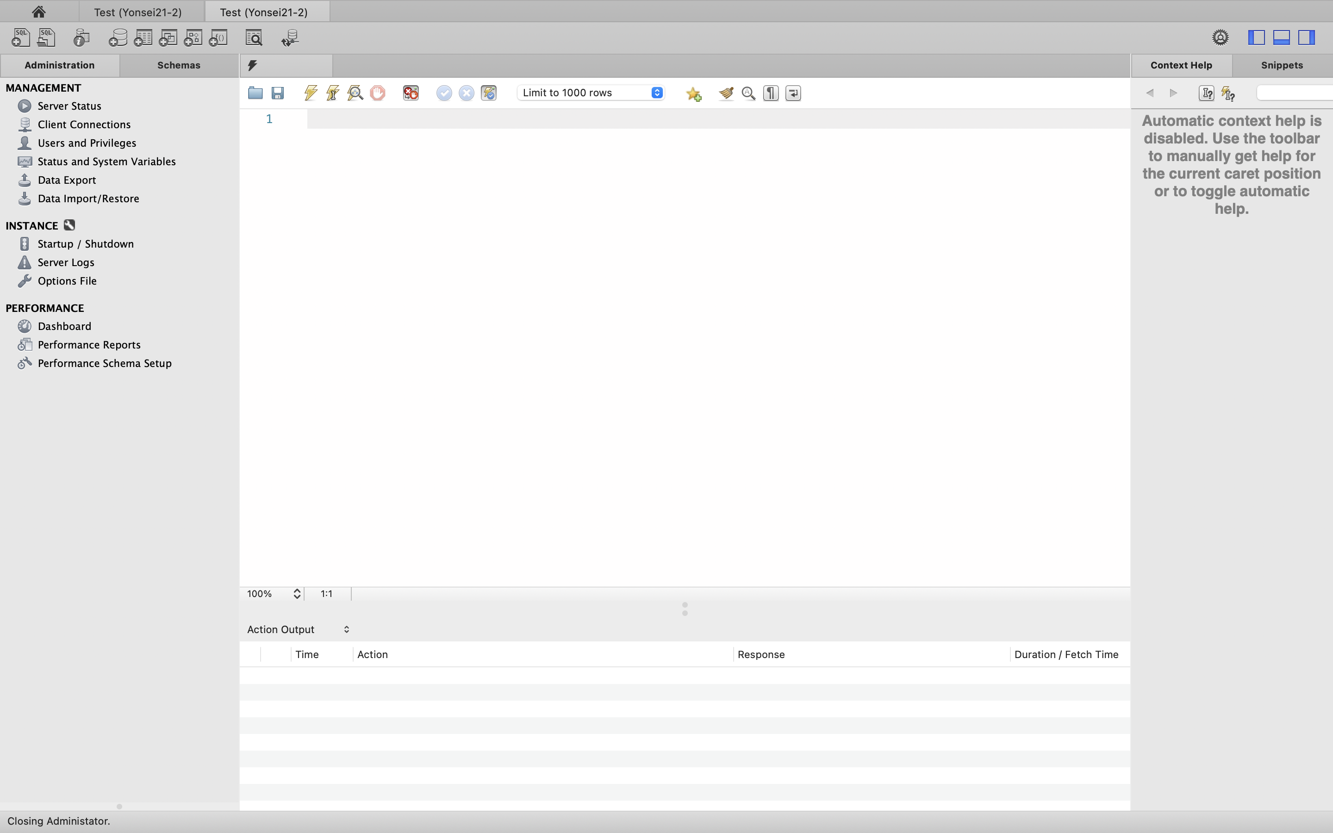Switch to the Context Help tab
Screen dimensions: 1333x833
click(1181, 65)
